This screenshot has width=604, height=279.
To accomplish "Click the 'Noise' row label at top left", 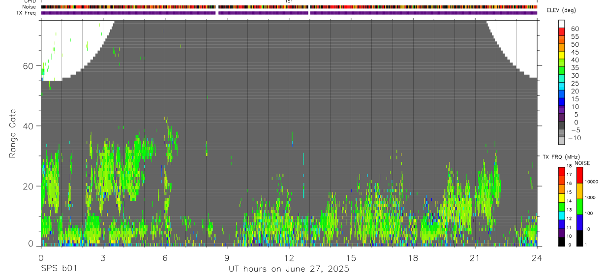I will pyautogui.click(x=30, y=7).
